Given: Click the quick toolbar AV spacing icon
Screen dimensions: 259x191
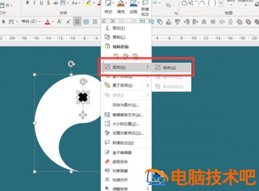Looking at the screenshot, I should 11,22.
